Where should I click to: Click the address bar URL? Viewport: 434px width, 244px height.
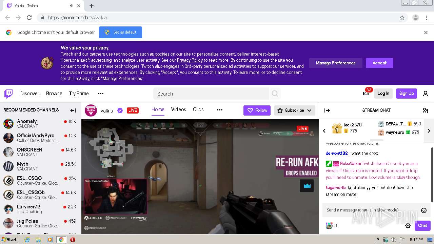pos(77,18)
